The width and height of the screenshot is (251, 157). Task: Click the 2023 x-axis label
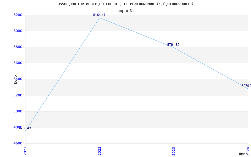coord(174,151)
